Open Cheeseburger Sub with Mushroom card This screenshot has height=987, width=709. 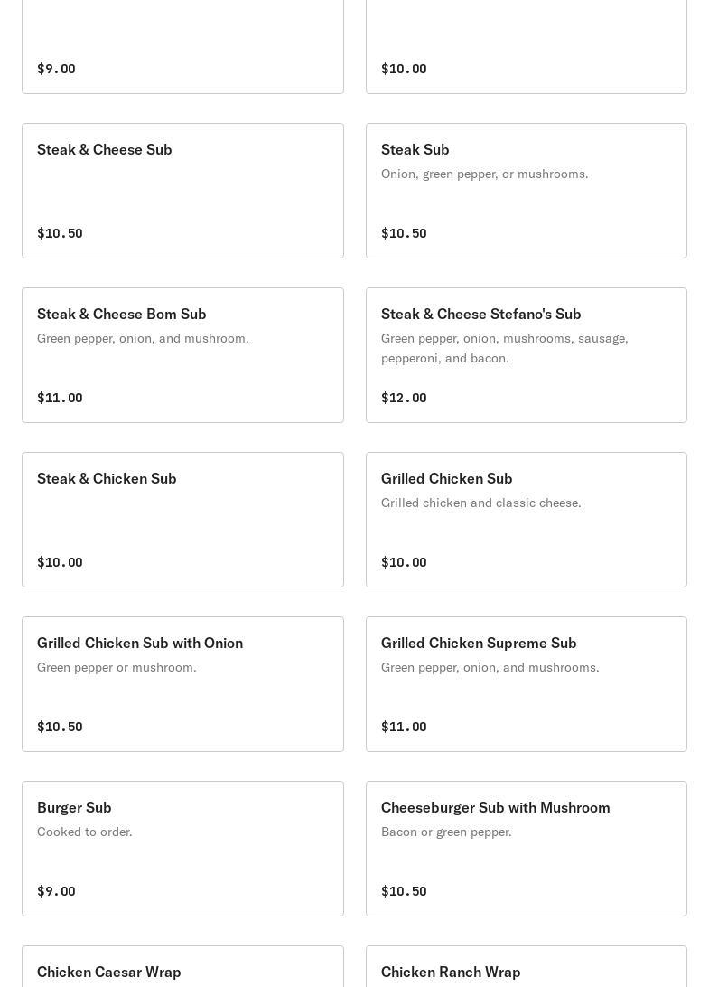click(526, 849)
